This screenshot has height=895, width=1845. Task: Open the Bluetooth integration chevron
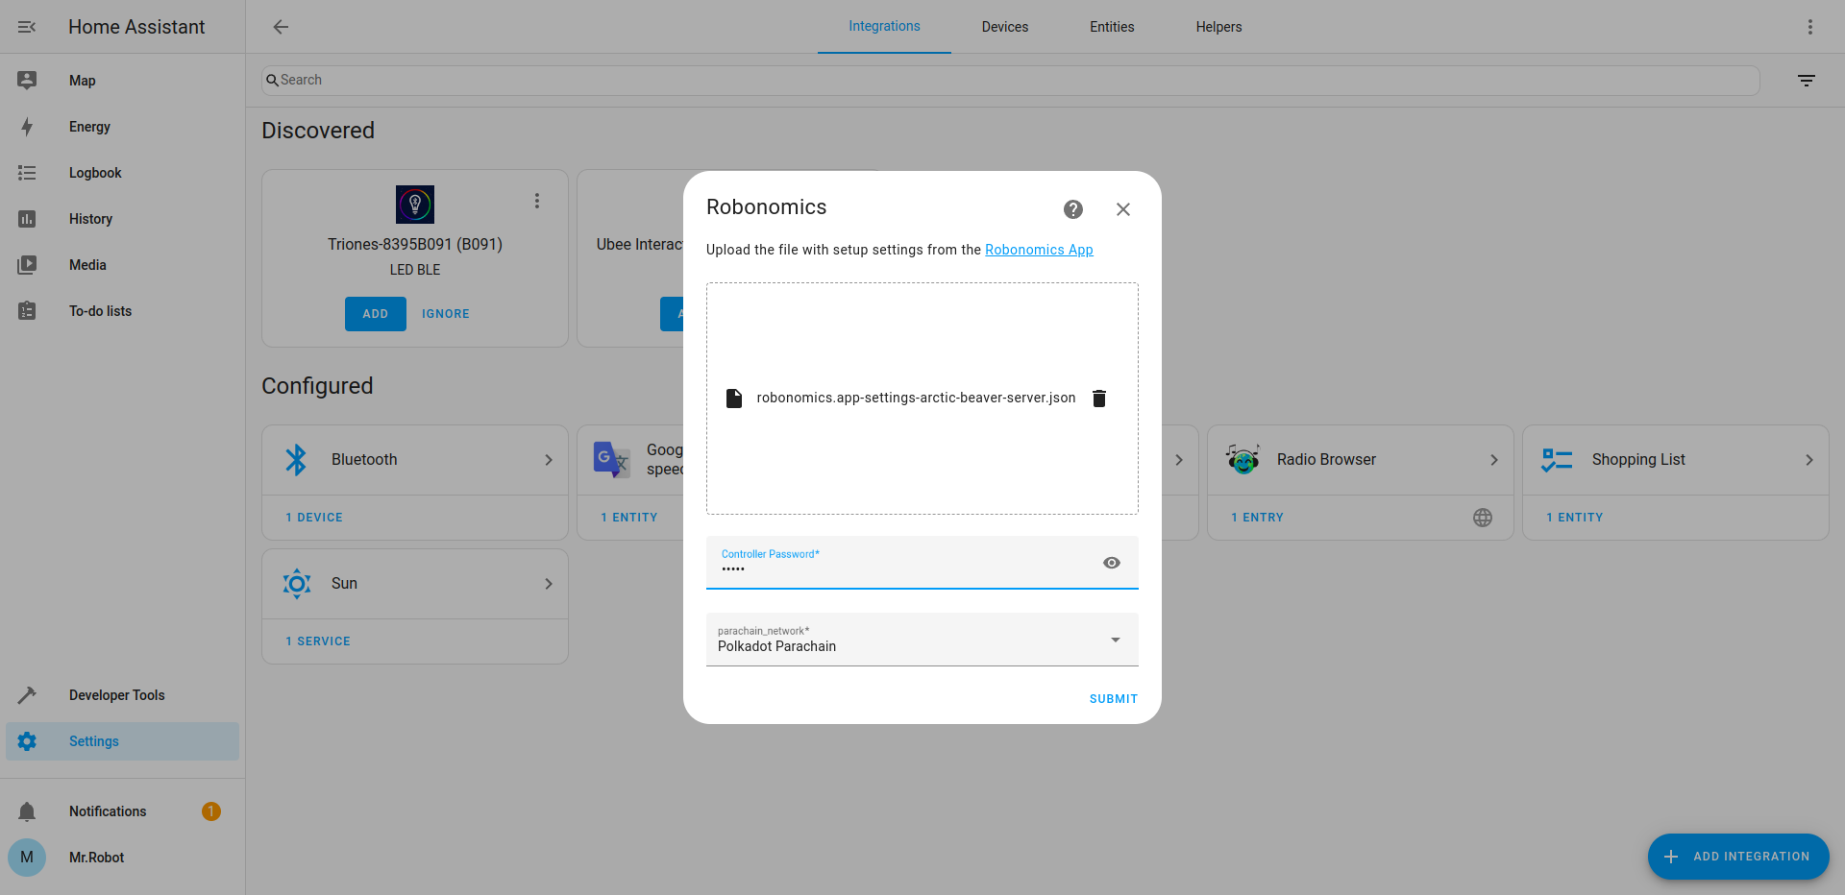549,460
